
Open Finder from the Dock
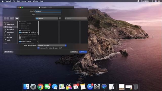click(26, 86)
